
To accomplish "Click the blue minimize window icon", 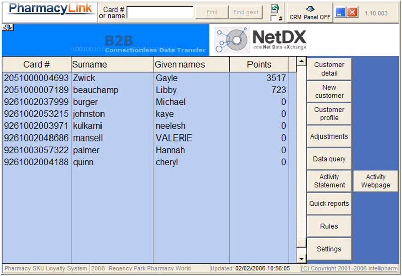I will coord(341,12).
